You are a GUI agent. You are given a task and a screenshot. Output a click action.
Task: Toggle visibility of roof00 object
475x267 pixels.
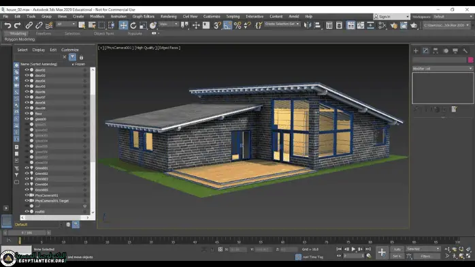pyautogui.click(x=27, y=212)
